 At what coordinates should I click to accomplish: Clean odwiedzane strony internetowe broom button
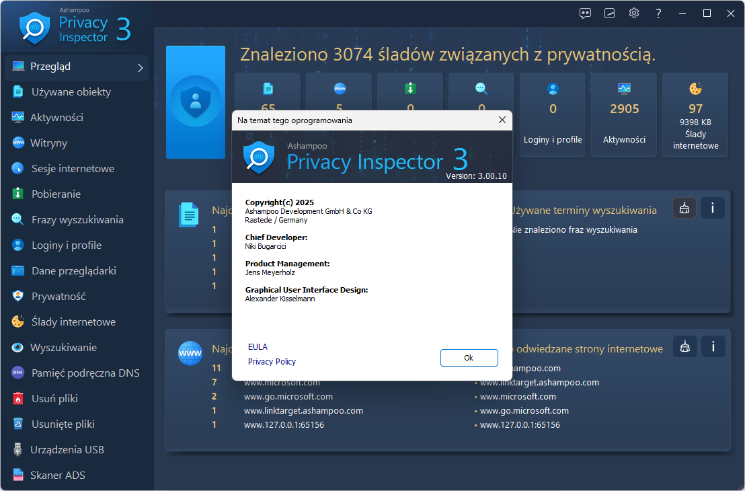[x=684, y=346]
